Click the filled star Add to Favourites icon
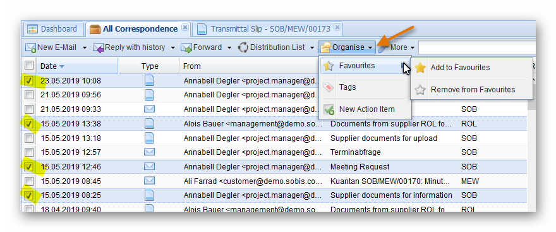The height and width of the screenshot is (232, 556). [420, 68]
